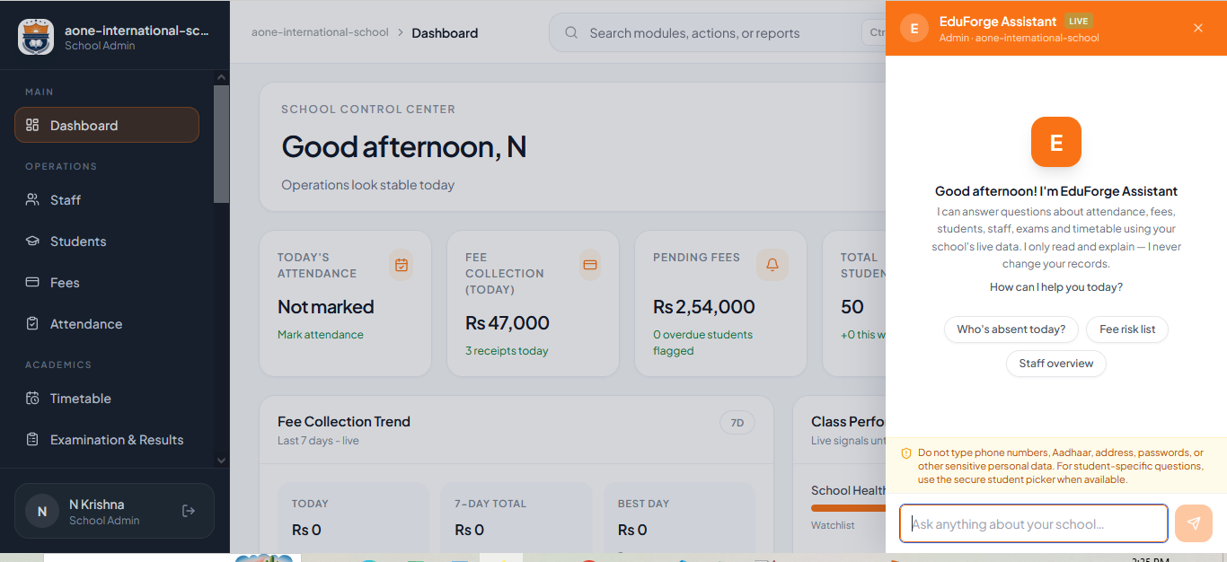Click the logout icon beside N Krishna
Image resolution: width=1227 pixels, height=562 pixels.
point(189,511)
